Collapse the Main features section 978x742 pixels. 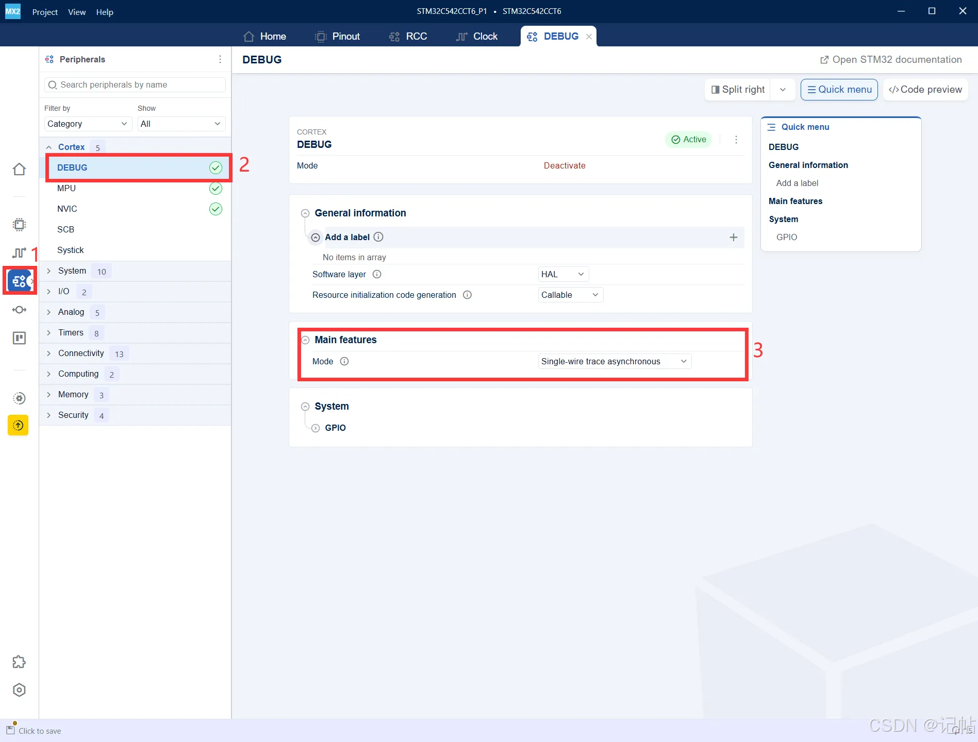click(x=305, y=340)
